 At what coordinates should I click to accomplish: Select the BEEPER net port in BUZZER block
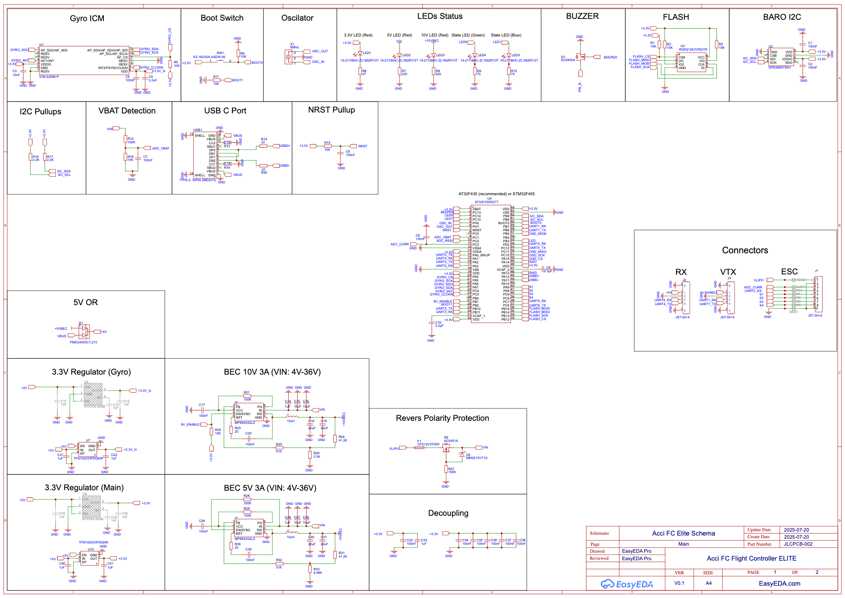pos(597,57)
